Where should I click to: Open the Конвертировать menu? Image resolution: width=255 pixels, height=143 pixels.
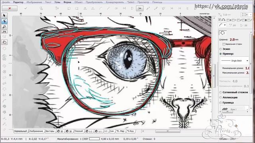coord(115,2)
